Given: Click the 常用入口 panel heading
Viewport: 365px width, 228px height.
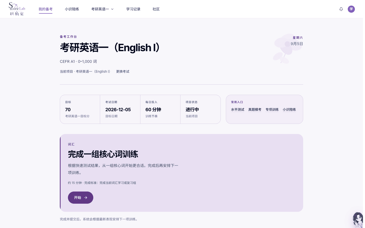Looking at the screenshot, I should coord(237,102).
